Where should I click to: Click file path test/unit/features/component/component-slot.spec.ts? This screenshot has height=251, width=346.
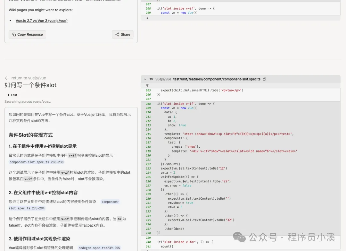click(217, 79)
